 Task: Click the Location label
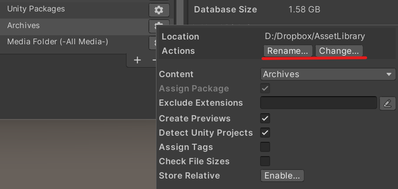tap(181, 37)
